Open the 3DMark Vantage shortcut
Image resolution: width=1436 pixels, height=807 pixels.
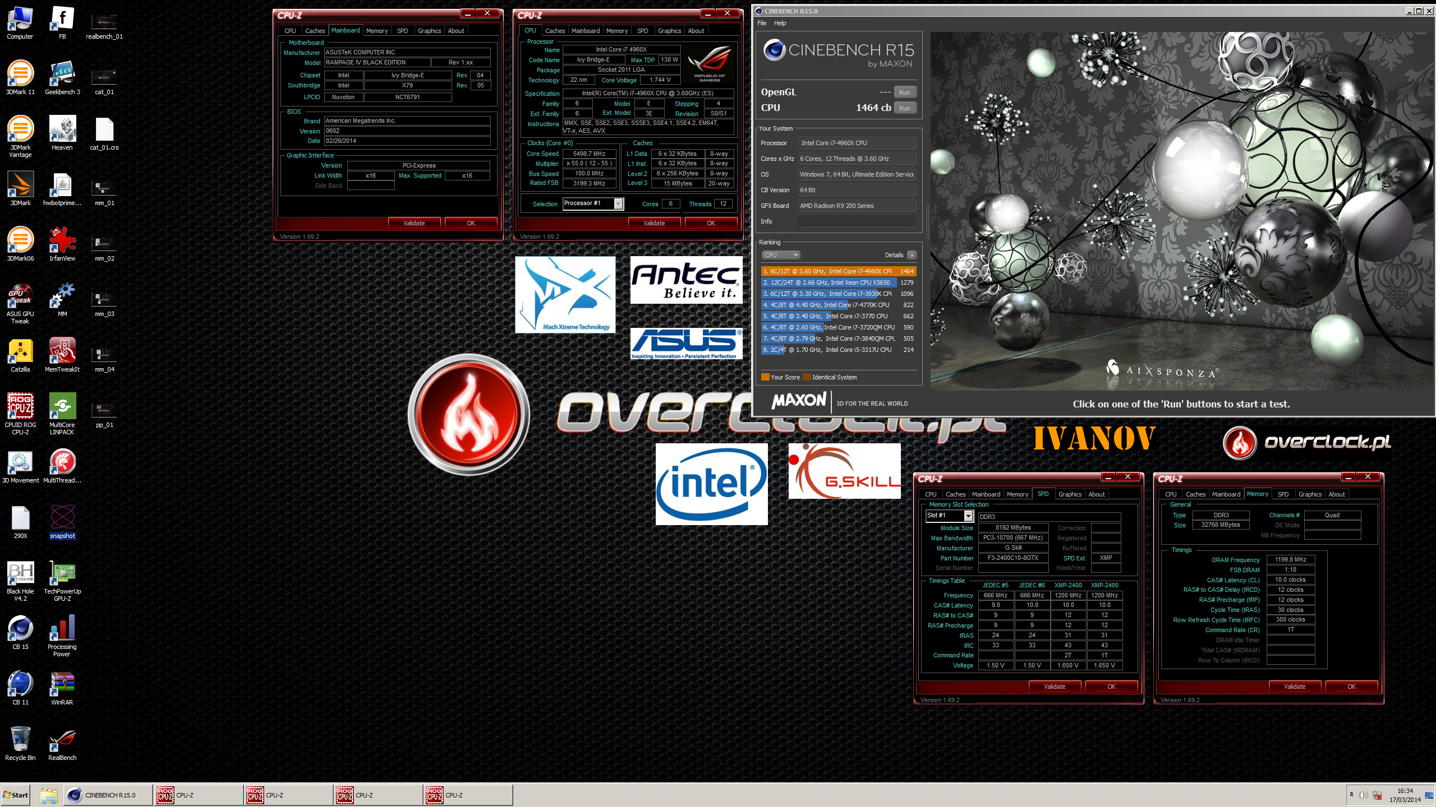tap(20, 137)
